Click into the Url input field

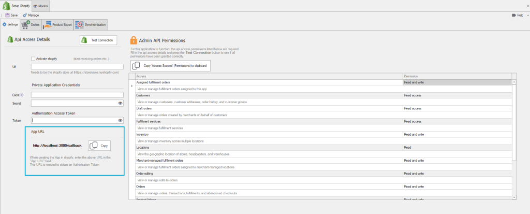coord(78,67)
